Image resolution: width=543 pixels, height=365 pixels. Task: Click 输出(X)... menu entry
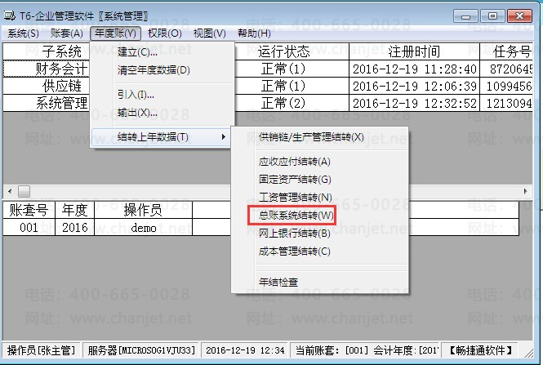click(138, 113)
